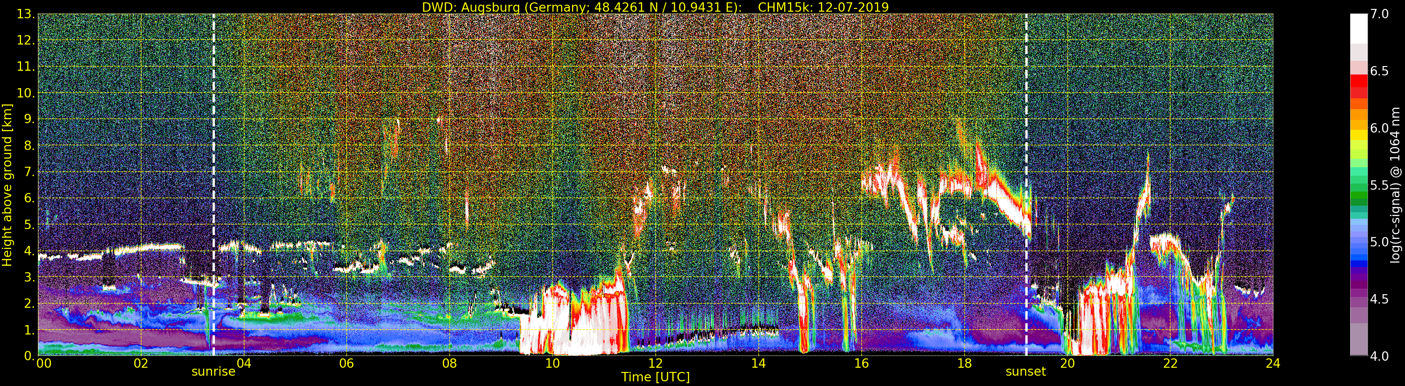This screenshot has height=386, width=1405.
Task: Select the "sunrise" text label
Action: 213,372
